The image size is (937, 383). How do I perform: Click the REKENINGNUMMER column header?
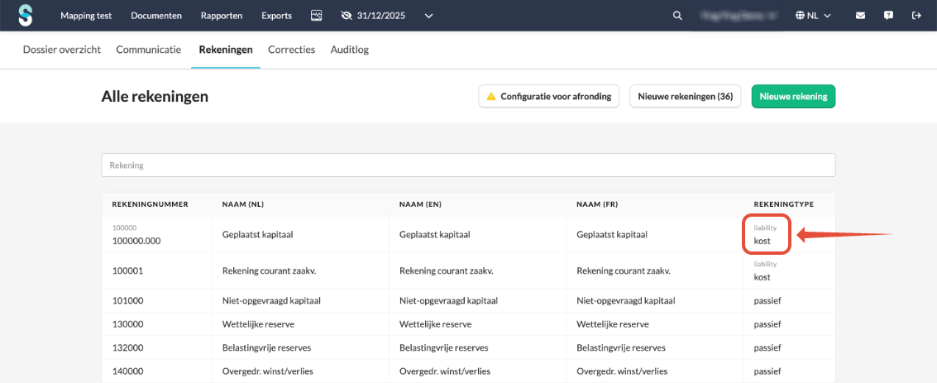coord(150,204)
